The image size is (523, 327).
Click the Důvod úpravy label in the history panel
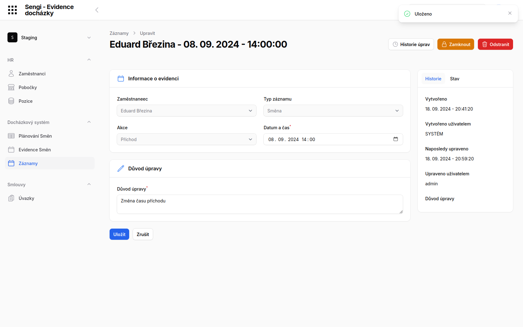click(x=440, y=198)
